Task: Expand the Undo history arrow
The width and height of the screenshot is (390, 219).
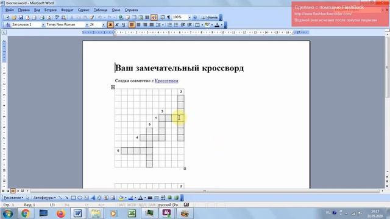Action: [104, 18]
